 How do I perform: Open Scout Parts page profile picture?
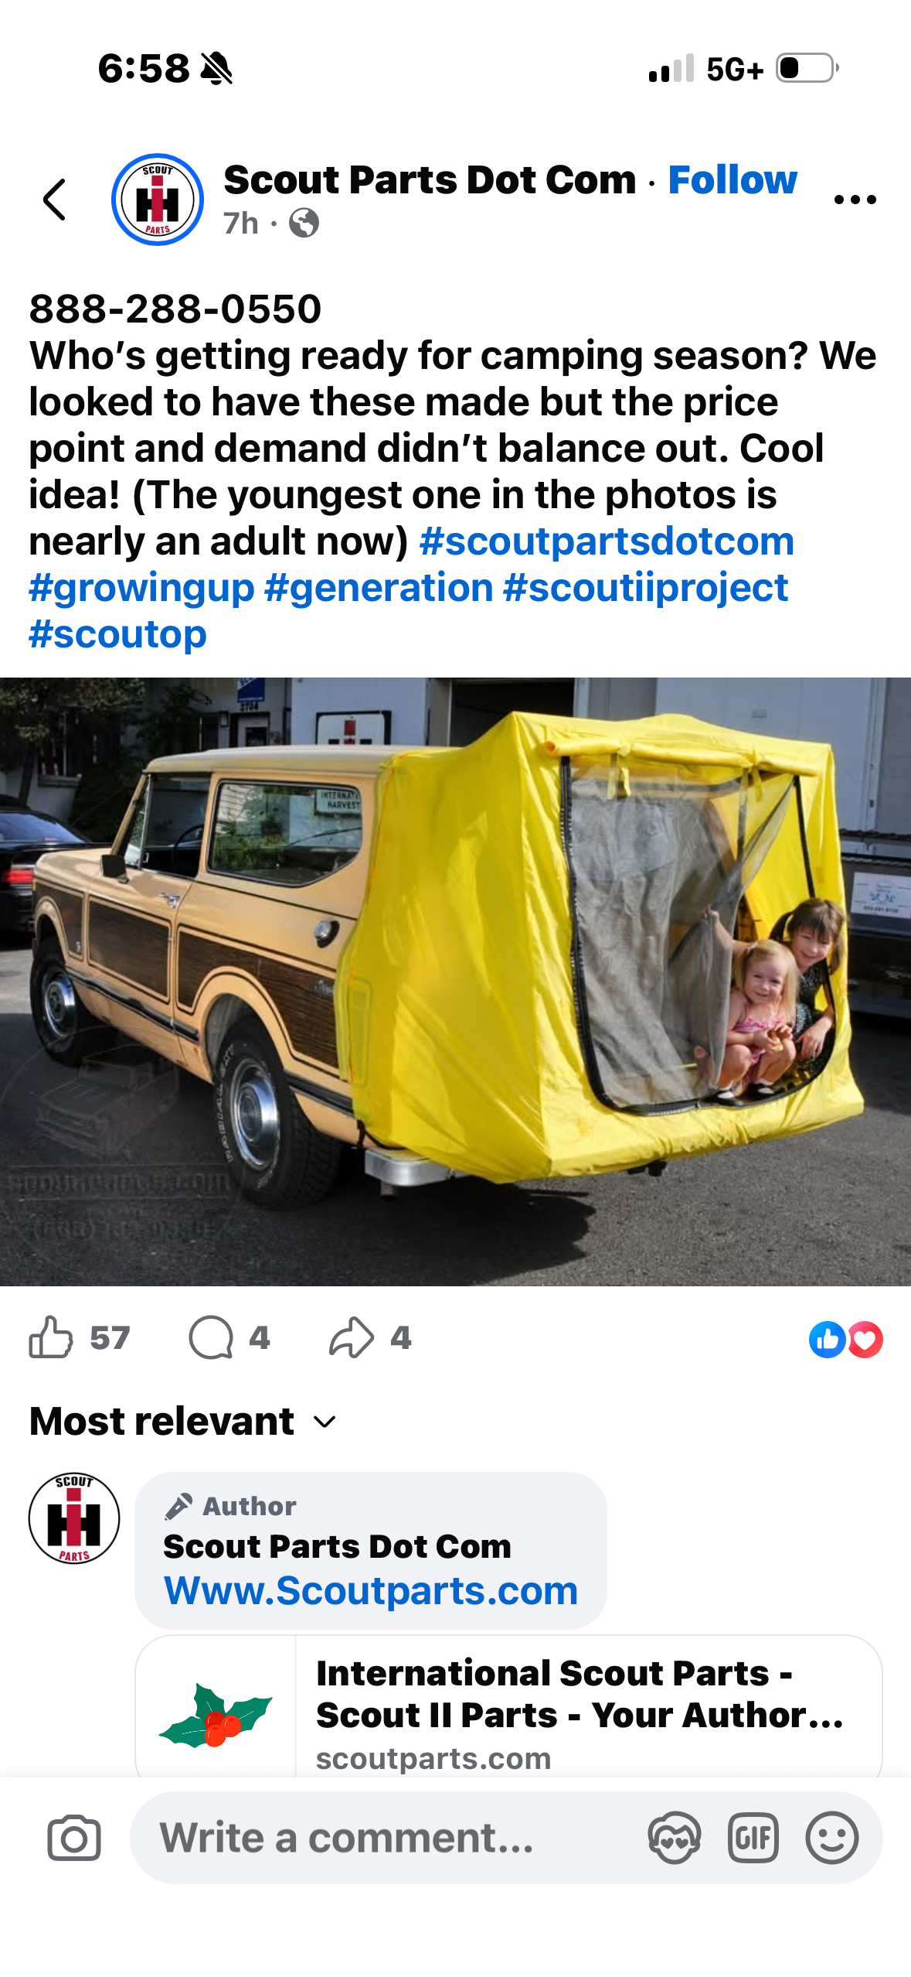pyautogui.click(x=158, y=200)
